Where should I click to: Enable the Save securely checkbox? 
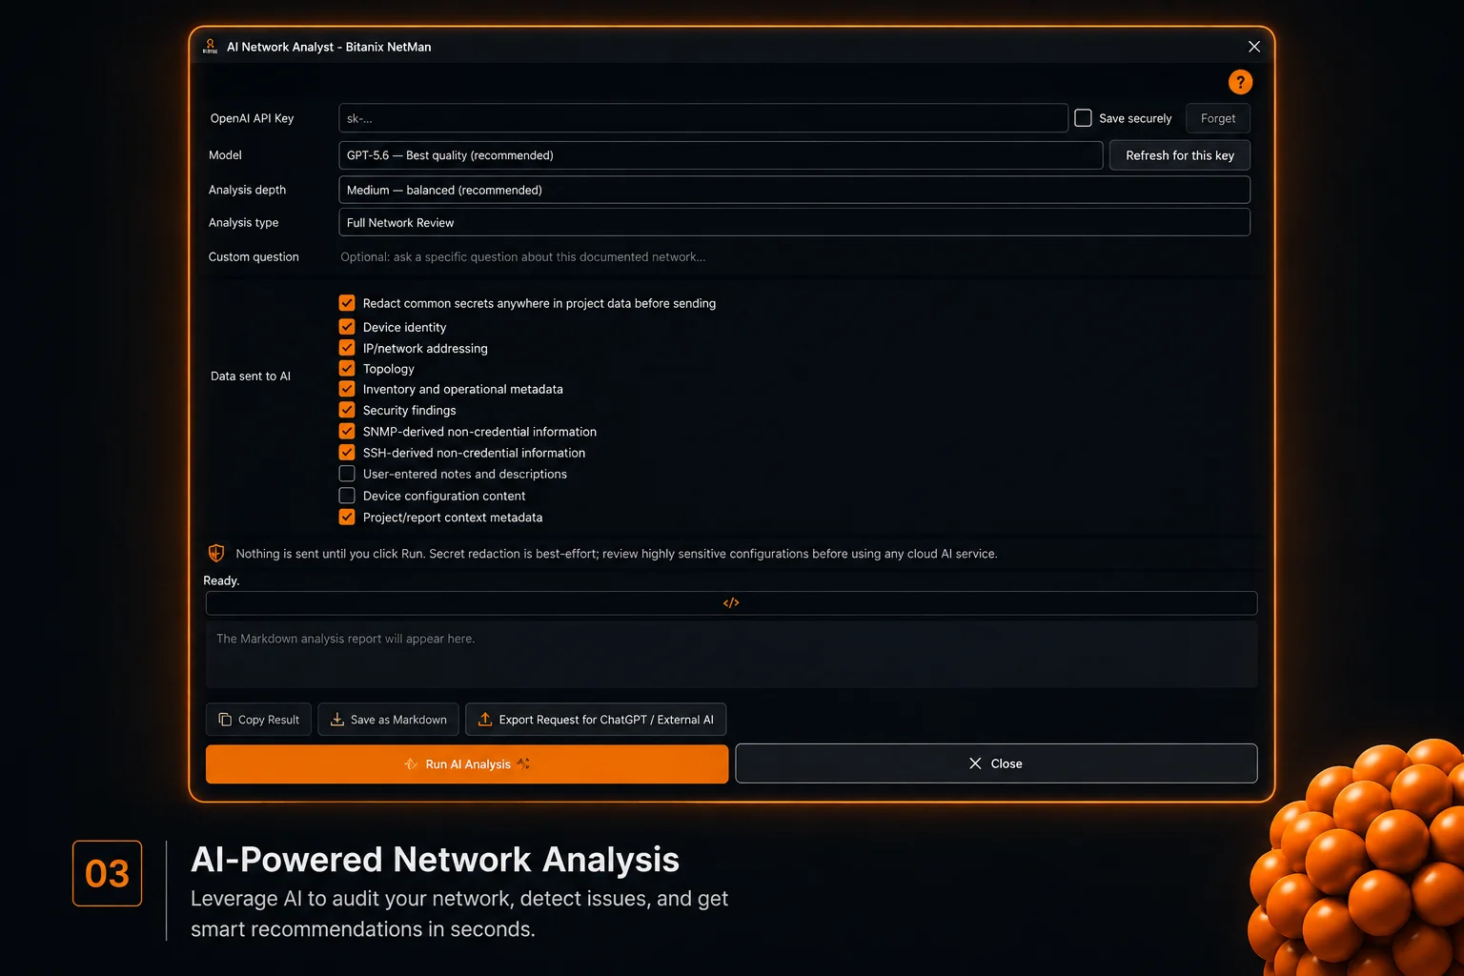(x=1083, y=118)
